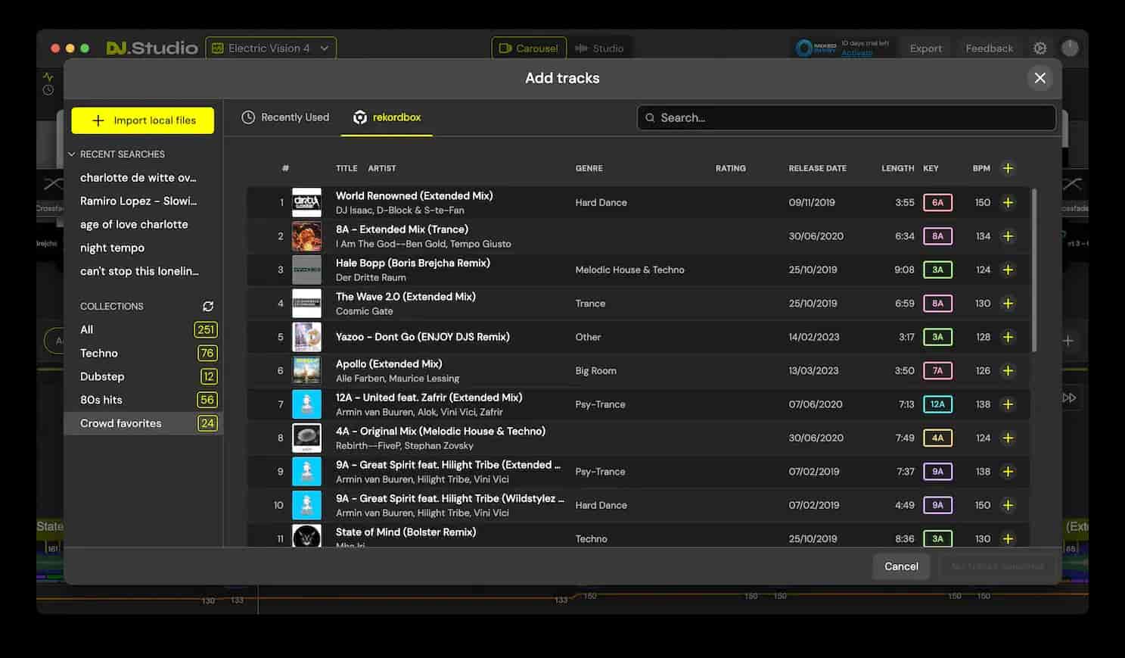
Task: Open the Carousel view icon
Action: click(505, 47)
